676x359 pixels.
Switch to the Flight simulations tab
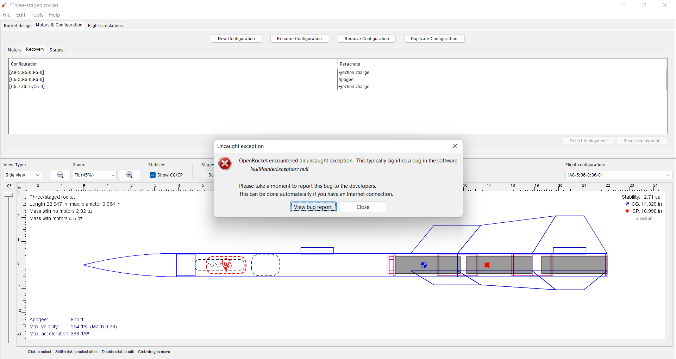[x=105, y=25]
